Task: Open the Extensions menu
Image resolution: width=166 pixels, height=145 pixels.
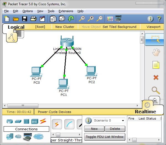Action: click(x=66, y=11)
